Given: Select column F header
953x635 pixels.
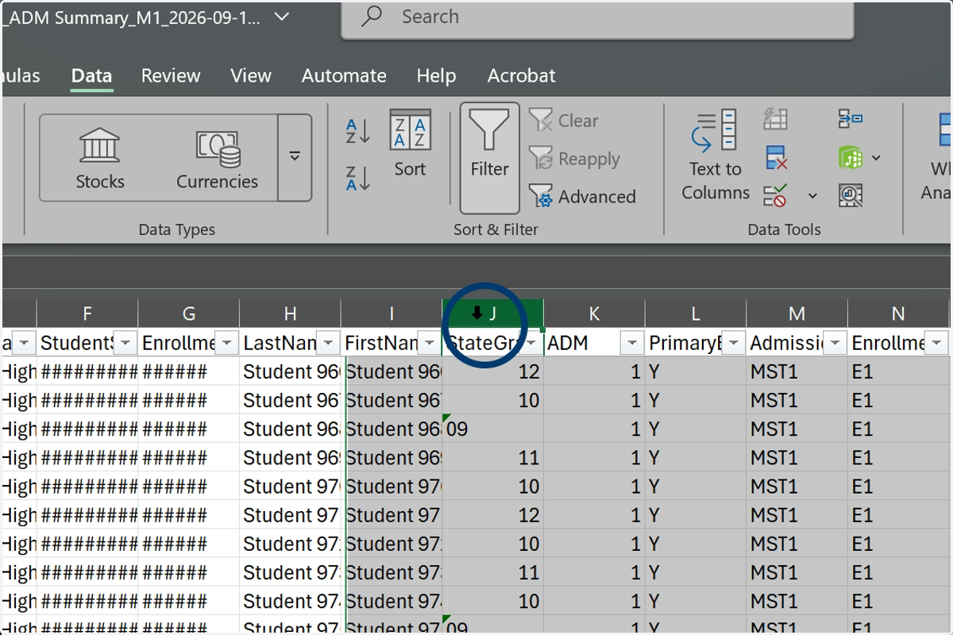Looking at the screenshot, I should pyautogui.click(x=87, y=314).
